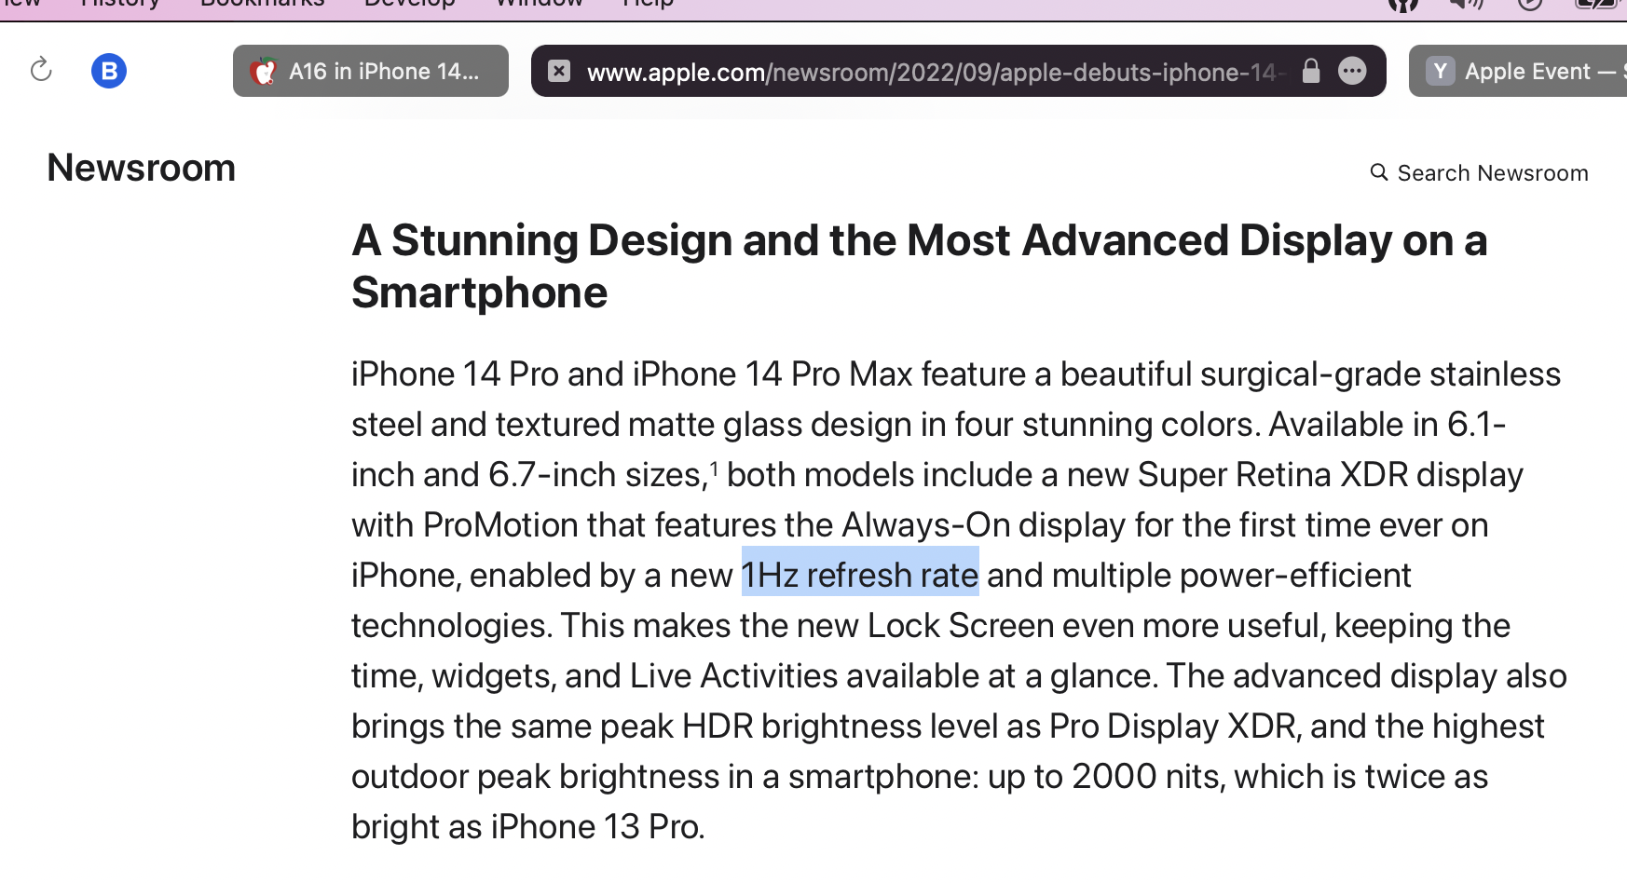Click the words "Live Activities" in paragraph

pos(734,676)
